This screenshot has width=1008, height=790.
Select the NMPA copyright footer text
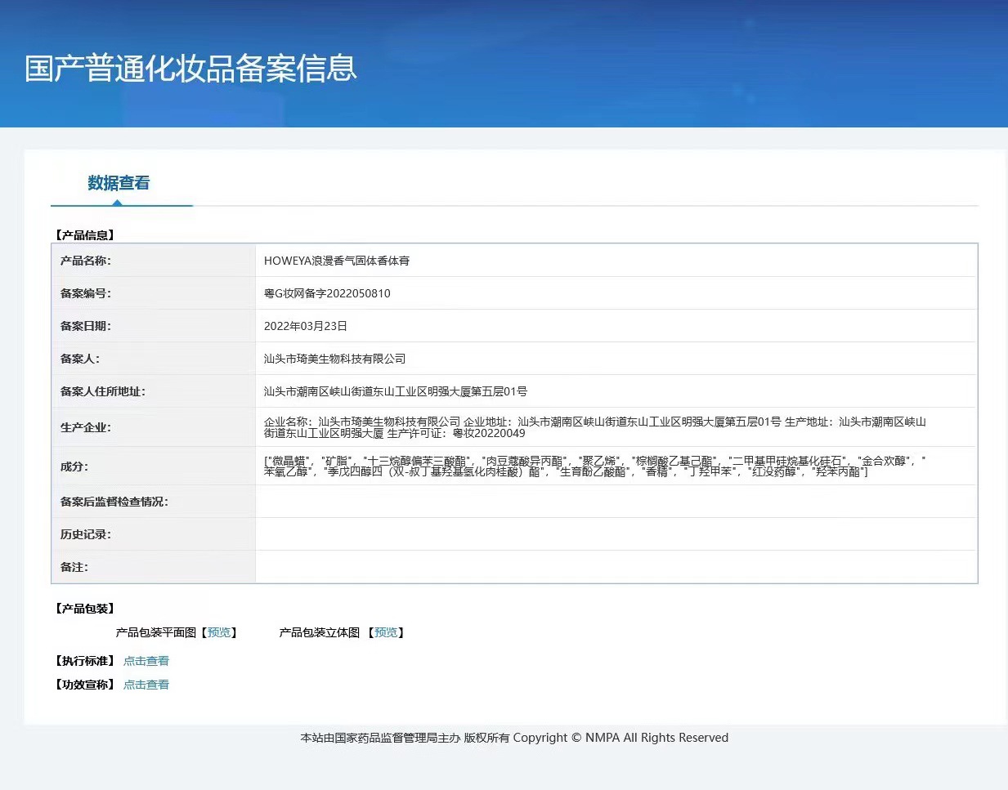513,738
